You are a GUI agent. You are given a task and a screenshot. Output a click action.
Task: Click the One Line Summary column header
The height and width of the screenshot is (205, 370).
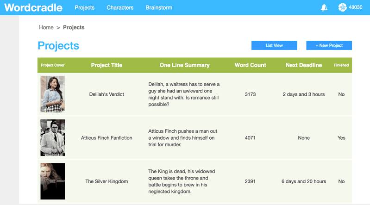pyautogui.click(x=184, y=65)
